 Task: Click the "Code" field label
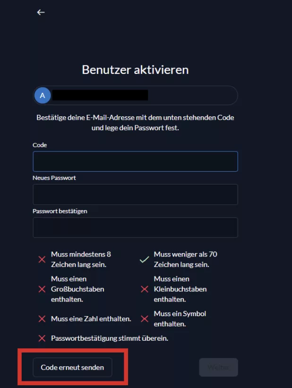(x=40, y=145)
